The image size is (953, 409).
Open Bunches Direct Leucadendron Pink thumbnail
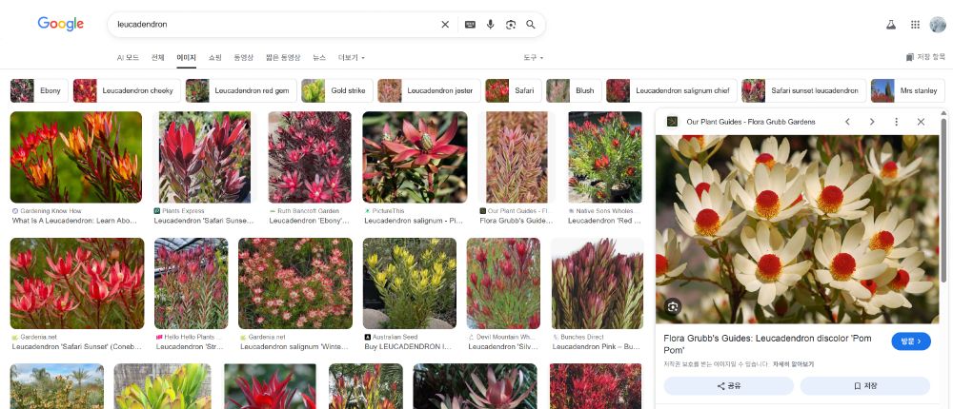click(597, 283)
